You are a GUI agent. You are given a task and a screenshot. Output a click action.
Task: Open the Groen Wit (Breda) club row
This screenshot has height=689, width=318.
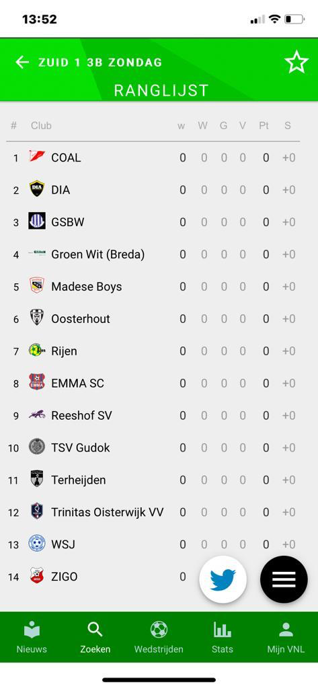pos(153,254)
